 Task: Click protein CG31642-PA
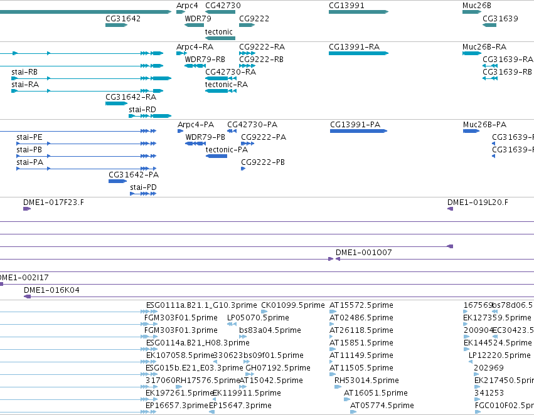pos(117,181)
